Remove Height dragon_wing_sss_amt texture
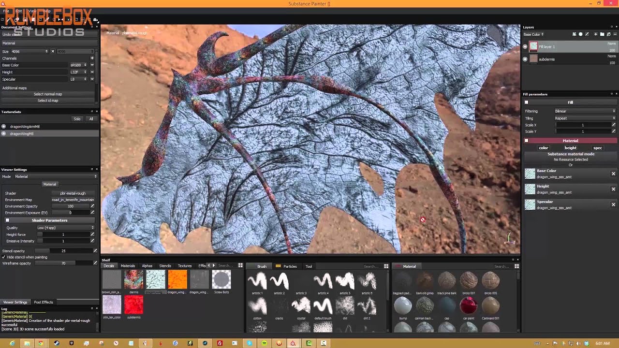Screen dimensions: 619x348 pos(613,189)
